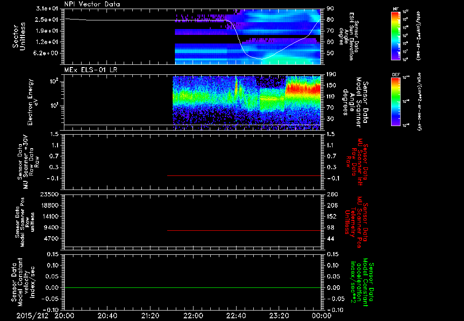Click the red "MU Scanner Pos Telemetry" label

point(357,223)
